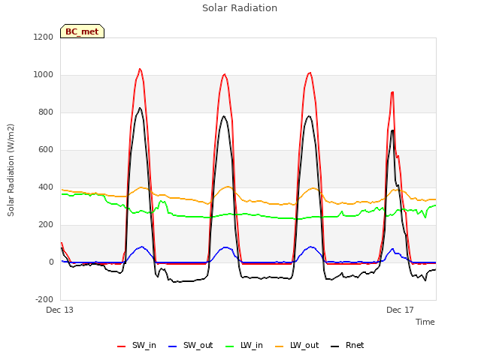Click the Solar Radiation (W/m2) y-axis title
Image resolution: width=481 pixels, height=360 pixels.
pos(11,170)
